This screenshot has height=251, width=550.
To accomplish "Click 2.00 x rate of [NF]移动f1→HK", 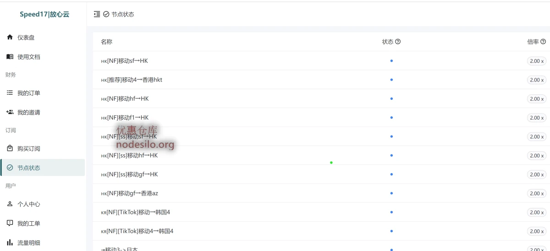I will tap(536, 118).
